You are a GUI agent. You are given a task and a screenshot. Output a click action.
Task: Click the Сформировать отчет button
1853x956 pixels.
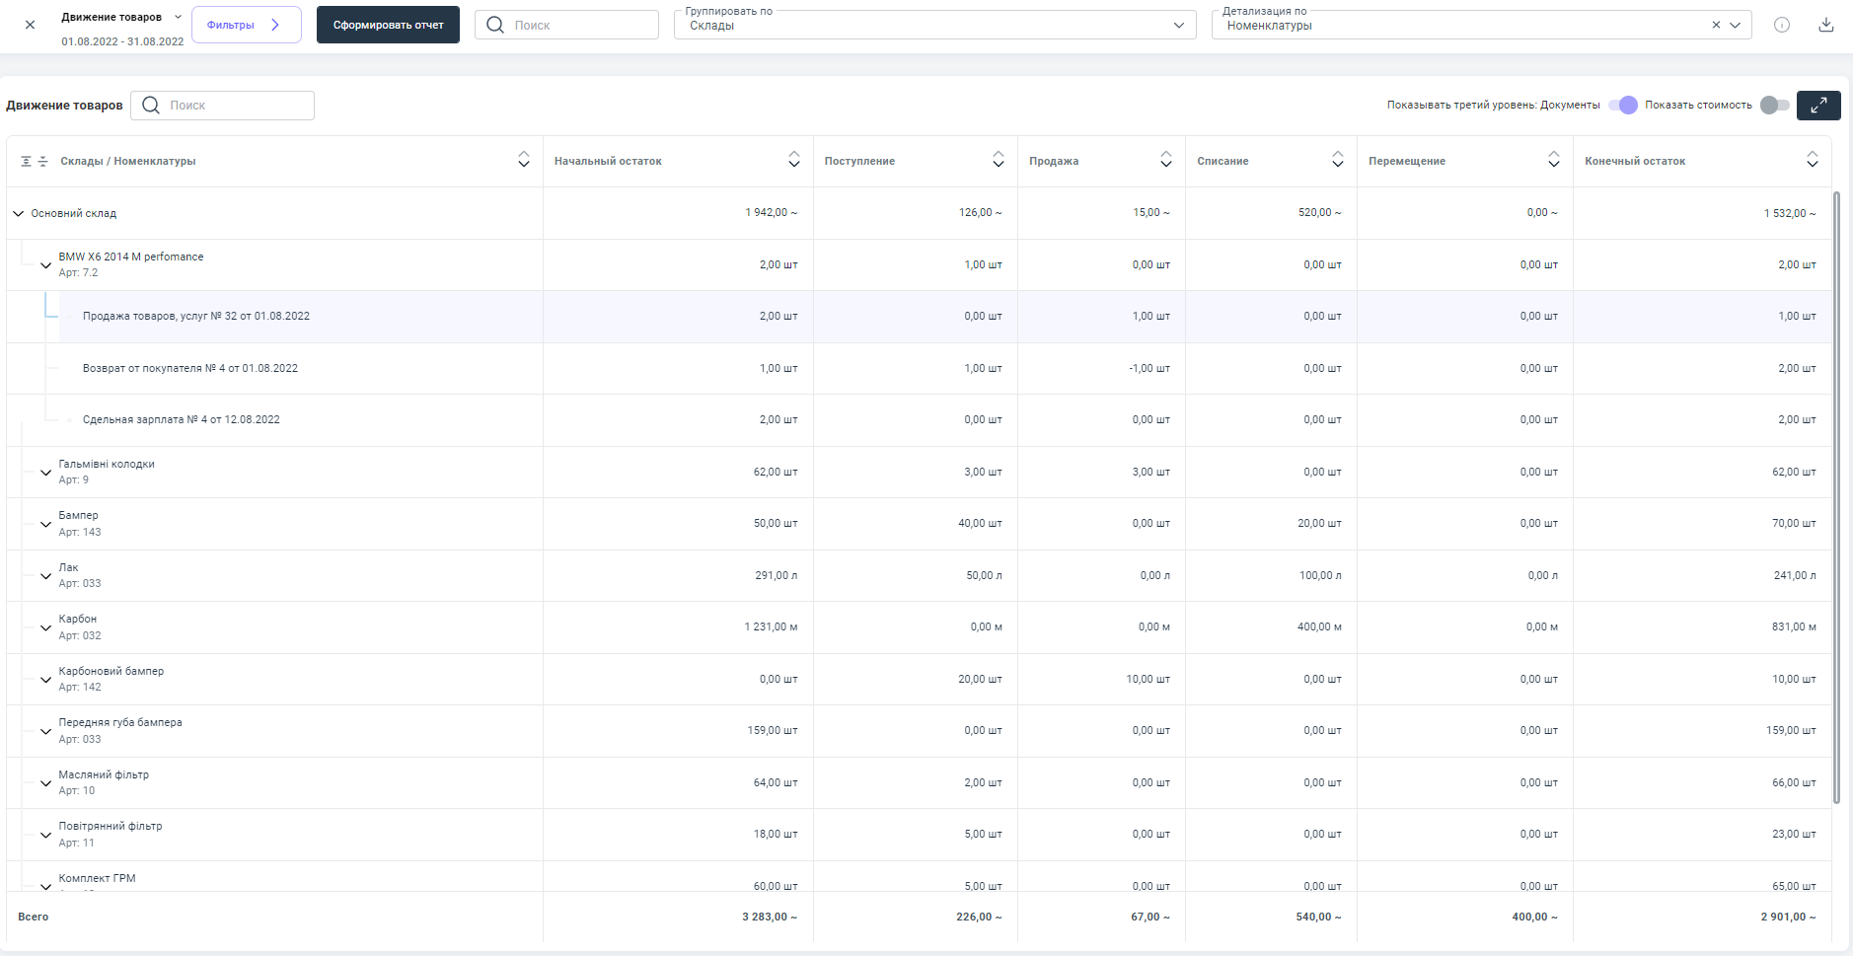pyautogui.click(x=388, y=25)
